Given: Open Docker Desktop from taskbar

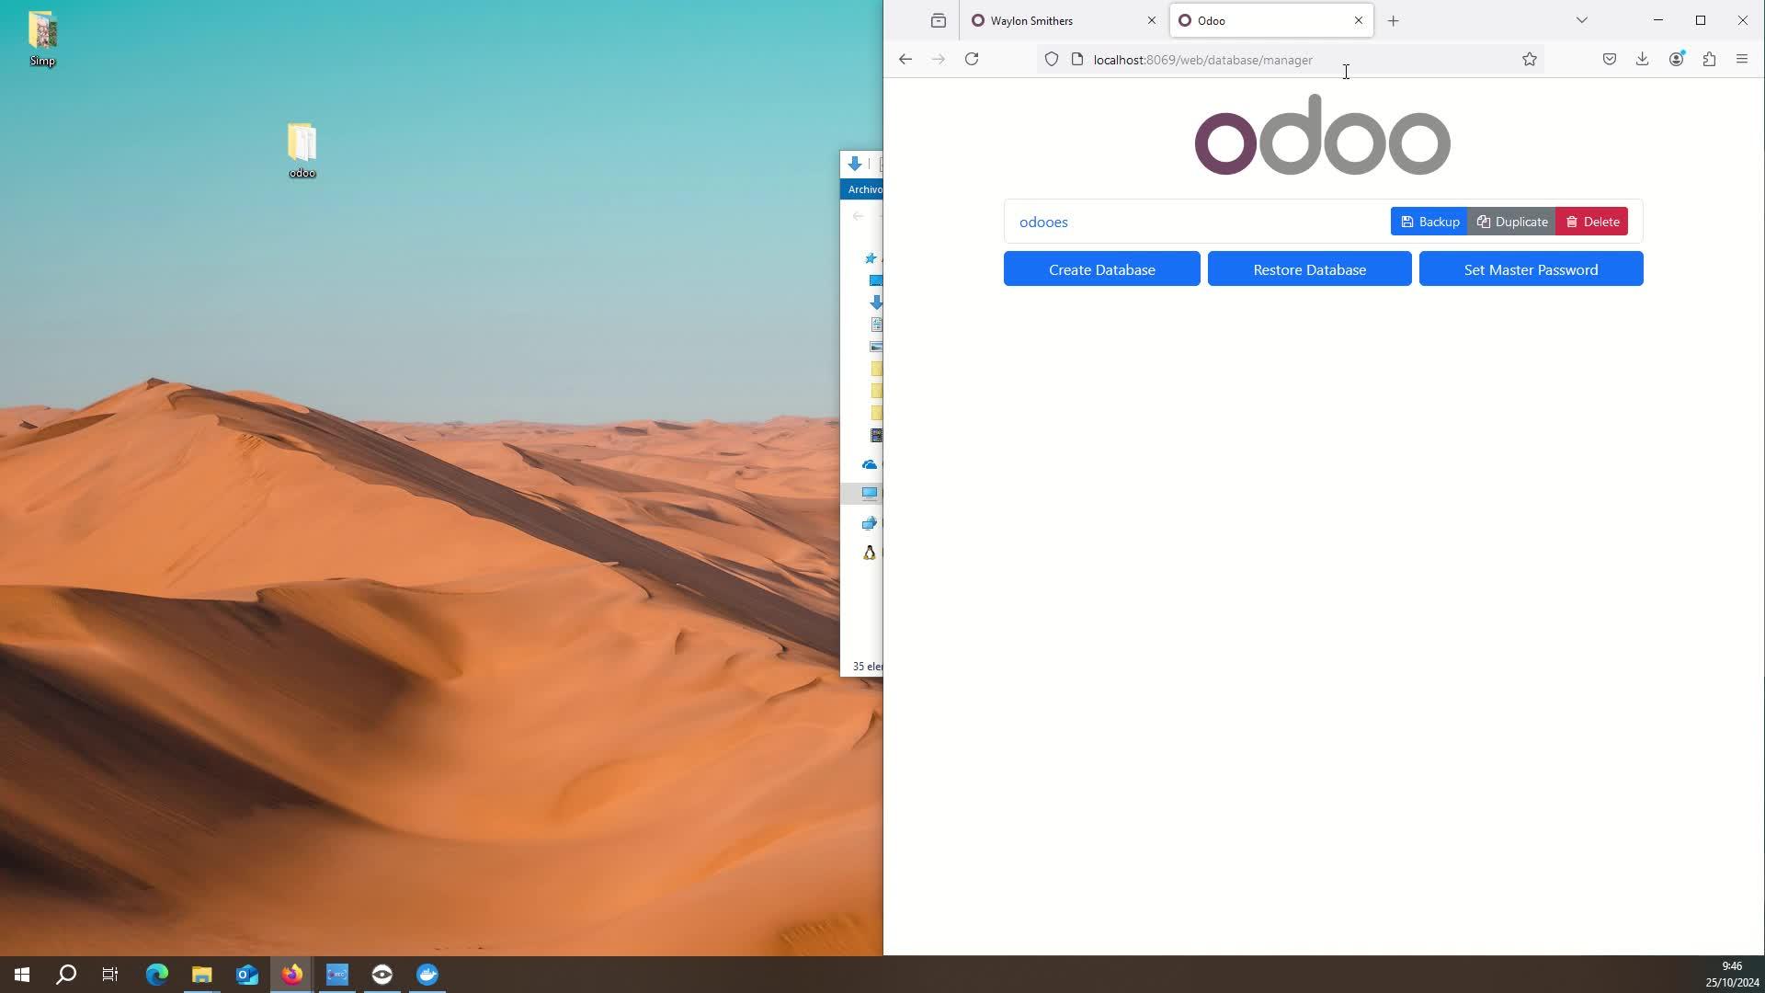Looking at the screenshot, I should point(427,975).
